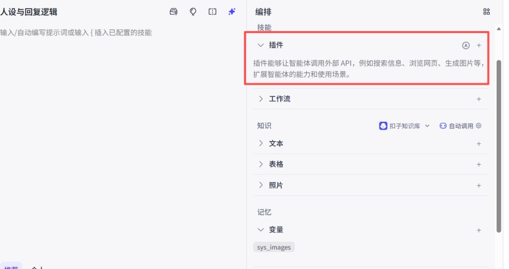
Task: Expand the 工作流 section
Action: point(261,99)
